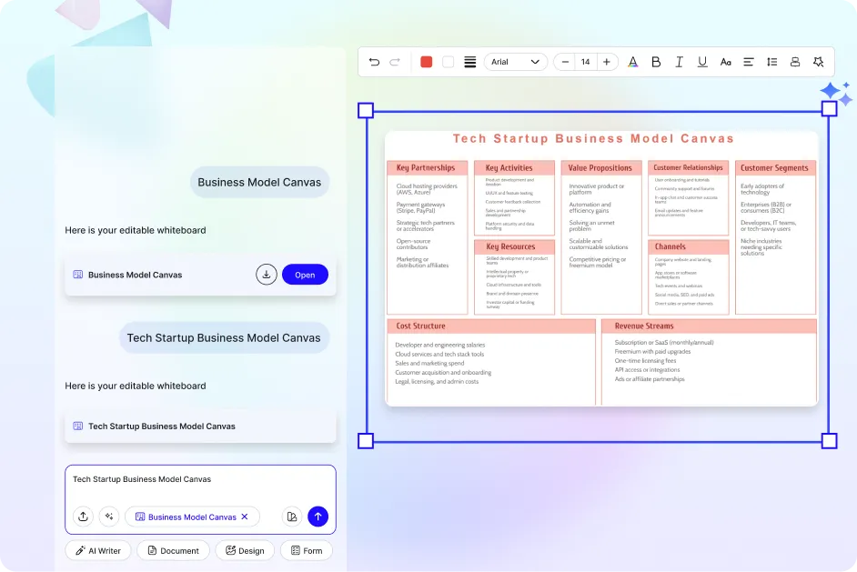Click the template picker icon beside send
Image resolution: width=857 pixels, height=572 pixels.
click(x=292, y=517)
